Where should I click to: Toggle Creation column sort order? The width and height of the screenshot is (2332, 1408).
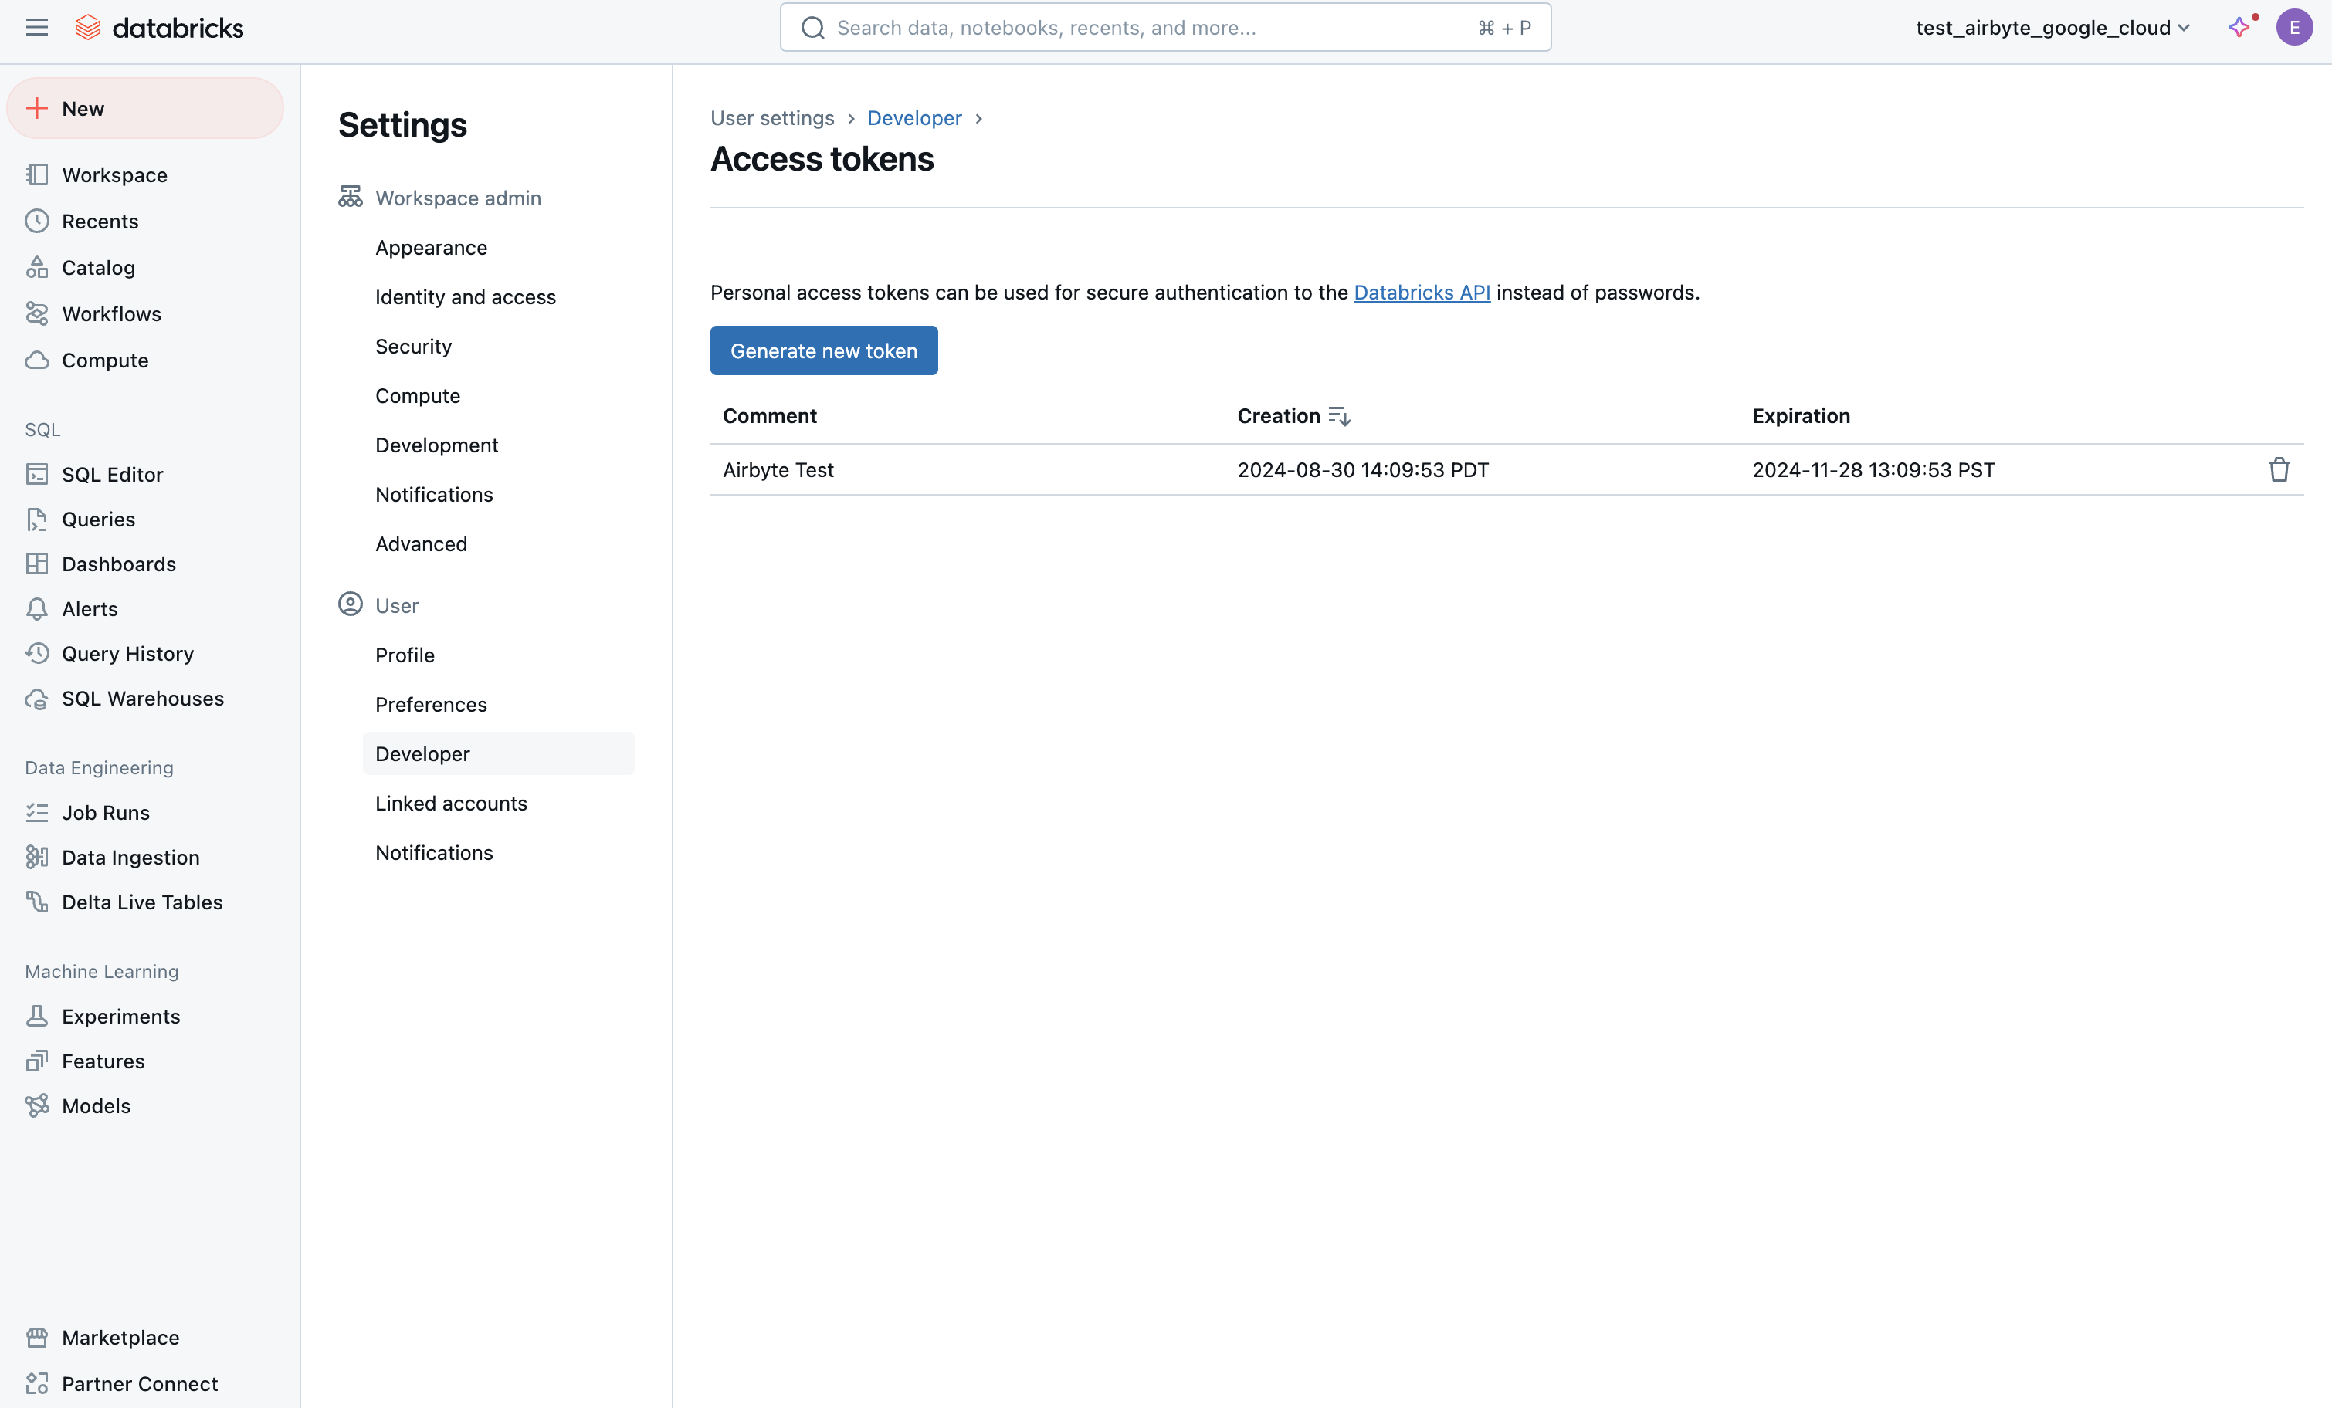click(x=1338, y=416)
